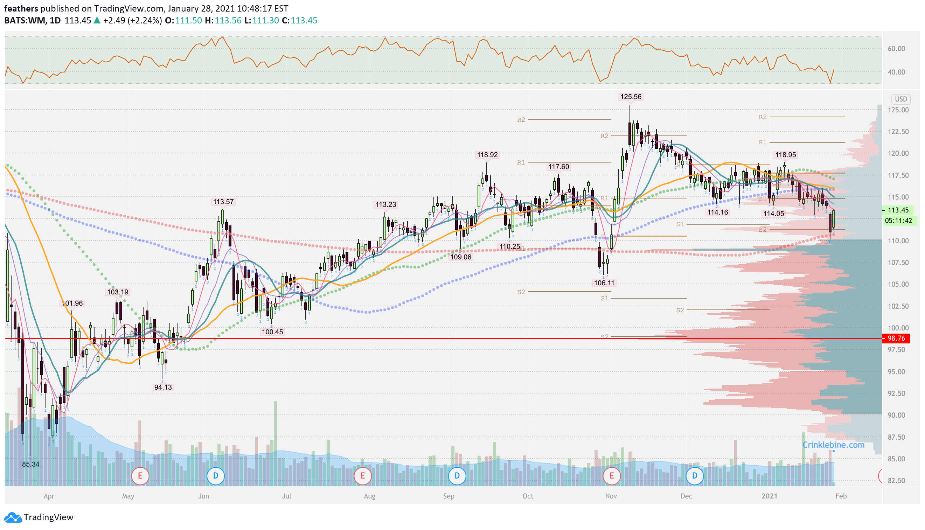Click the R1 pivot label below 122.50 right
This screenshot has height=530, width=925.
point(763,142)
